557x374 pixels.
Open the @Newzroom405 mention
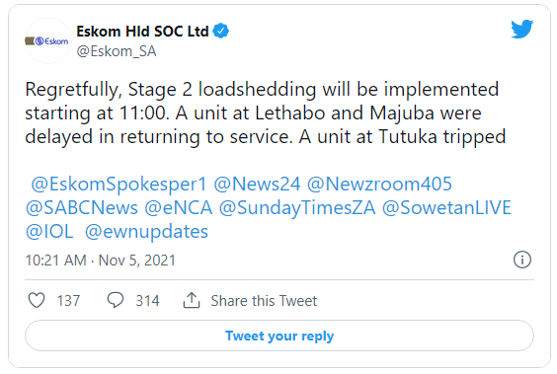coord(379,185)
